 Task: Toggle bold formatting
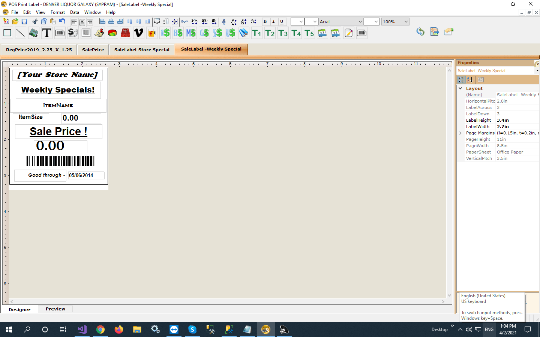265,22
